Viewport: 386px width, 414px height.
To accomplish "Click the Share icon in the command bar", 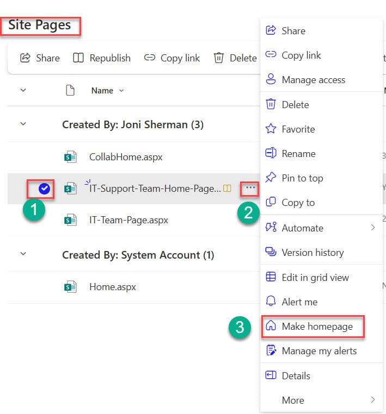I will click(25, 58).
